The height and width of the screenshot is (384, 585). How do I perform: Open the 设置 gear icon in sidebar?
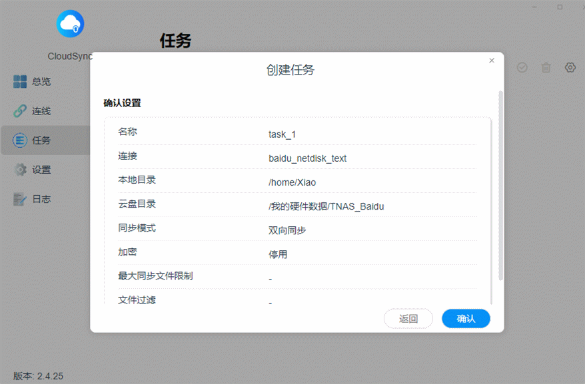pyautogui.click(x=21, y=170)
